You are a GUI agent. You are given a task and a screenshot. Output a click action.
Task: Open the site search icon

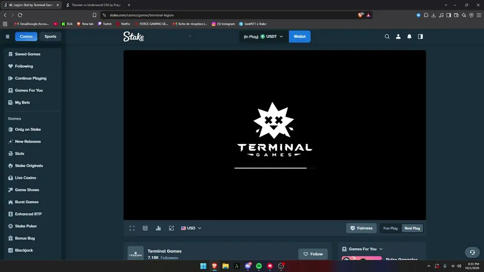click(387, 36)
